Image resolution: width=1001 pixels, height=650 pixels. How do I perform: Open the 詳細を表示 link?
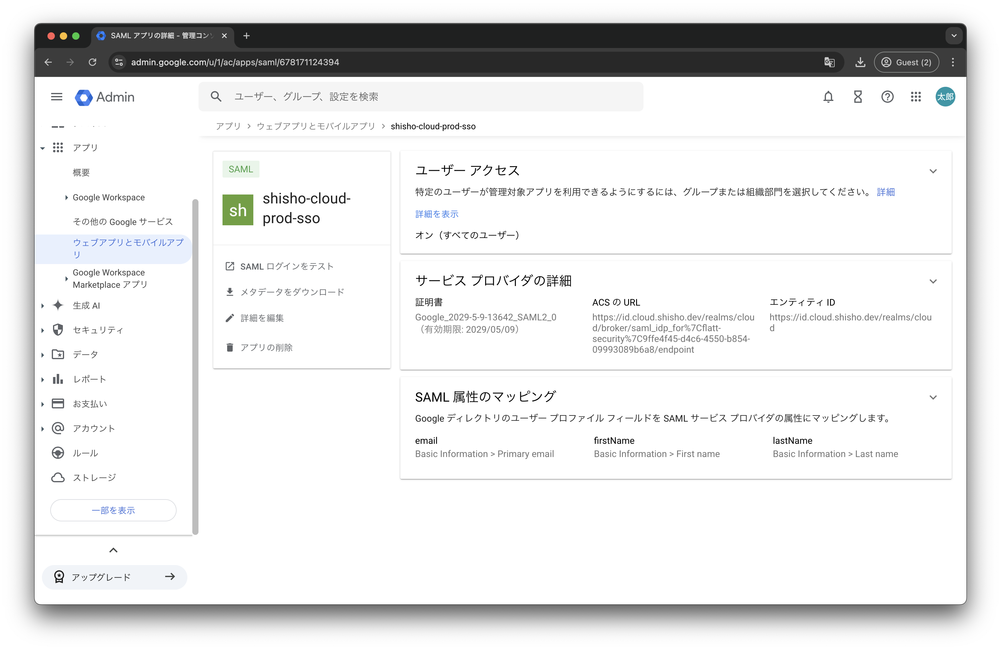(x=437, y=214)
